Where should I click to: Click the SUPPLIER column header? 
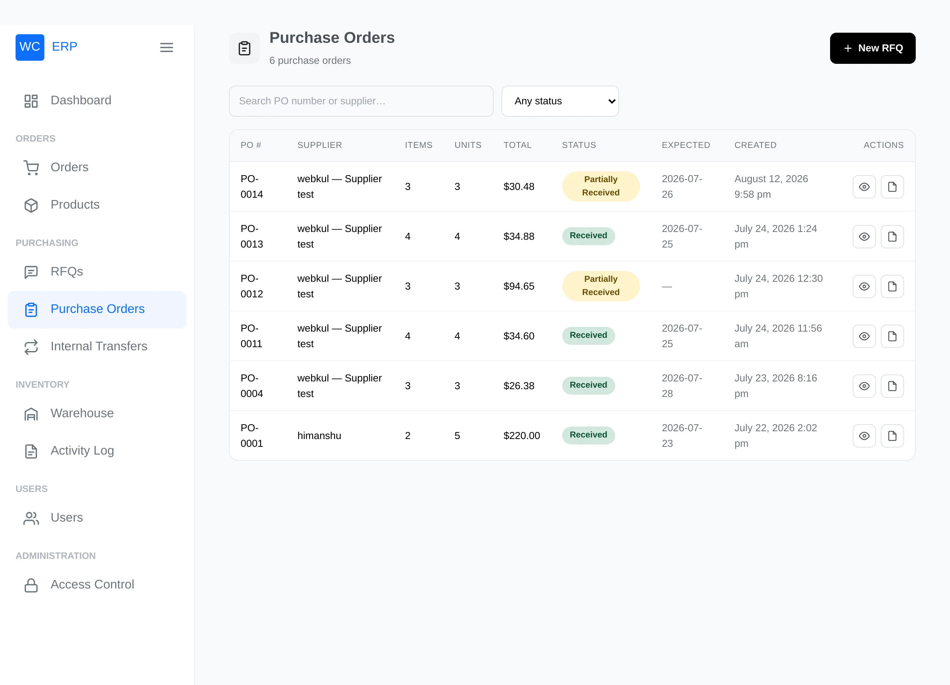pyautogui.click(x=320, y=145)
